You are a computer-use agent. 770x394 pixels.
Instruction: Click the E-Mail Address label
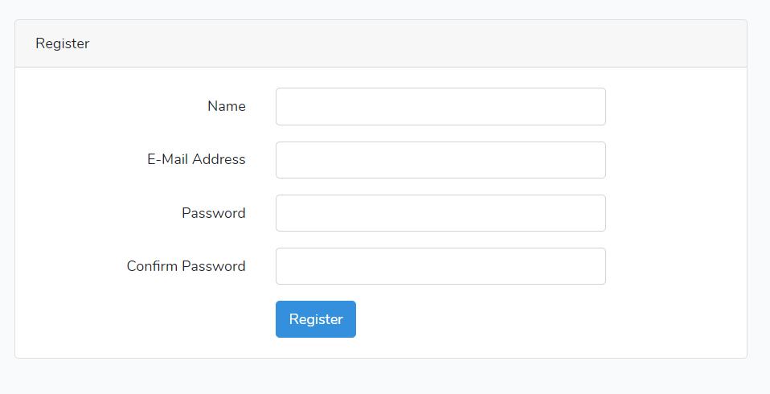click(196, 159)
